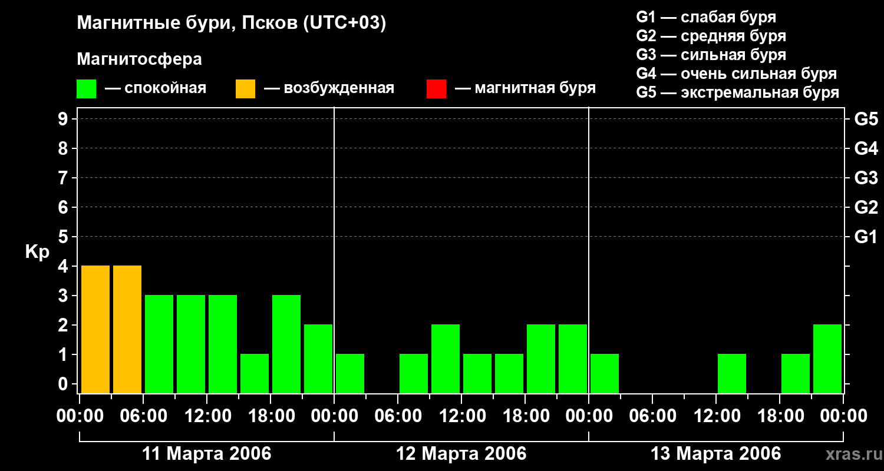This screenshot has height=471, width=884.
Task: Click first orange bar, 00:00–03:00 on 11 Марта
Action: 95,329
